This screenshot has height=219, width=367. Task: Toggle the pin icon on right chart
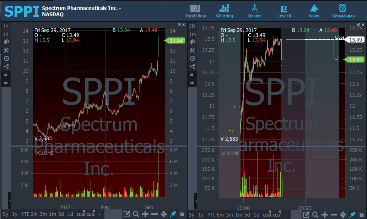[352, 214]
